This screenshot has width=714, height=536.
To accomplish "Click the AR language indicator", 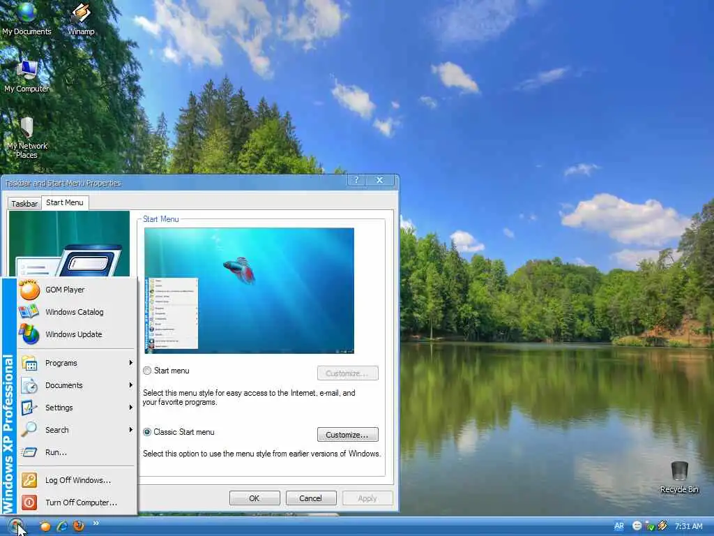I will click(619, 526).
